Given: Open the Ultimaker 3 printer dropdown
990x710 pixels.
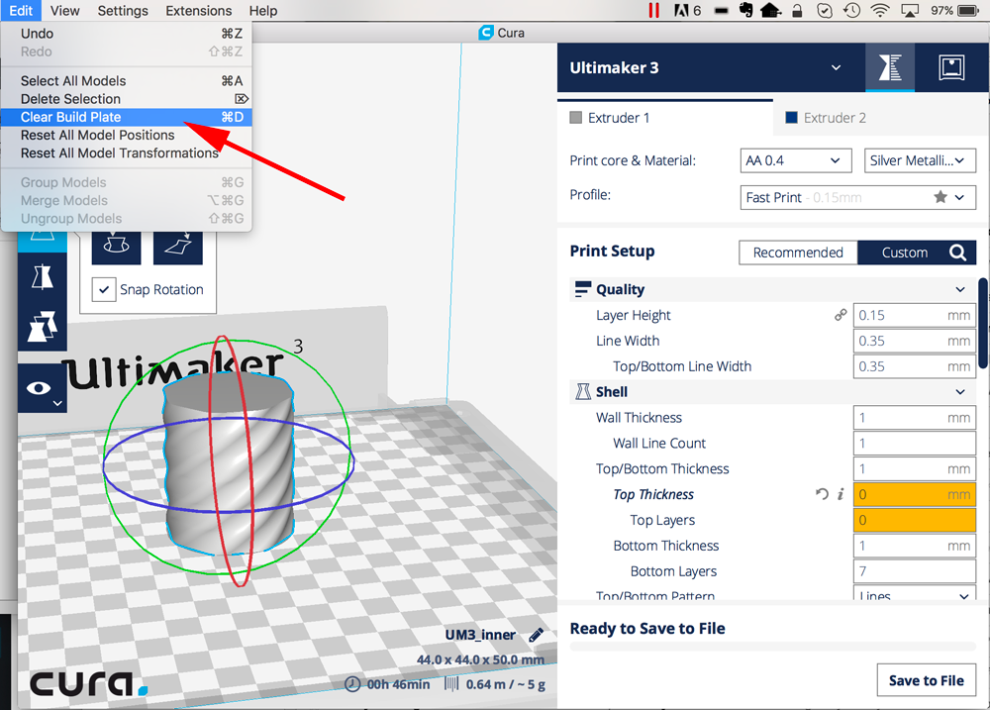Looking at the screenshot, I should (836, 67).
